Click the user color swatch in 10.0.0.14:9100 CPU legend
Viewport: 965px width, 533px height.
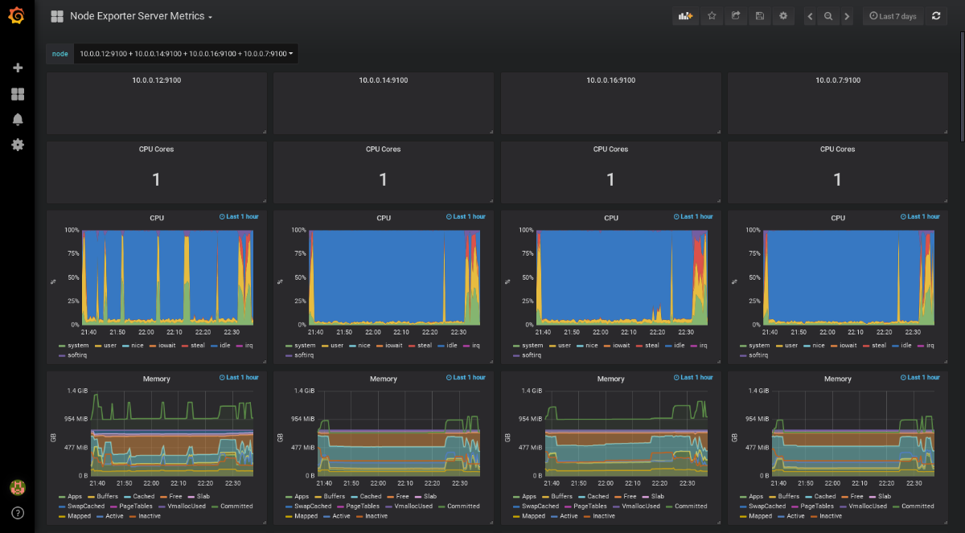325,346
